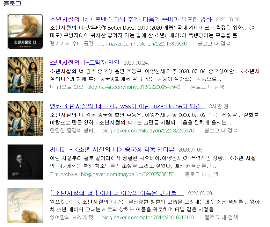
Task: Open the blog name '잉여맘의 느리게 맛...'
Action: (x=74, y=217)
